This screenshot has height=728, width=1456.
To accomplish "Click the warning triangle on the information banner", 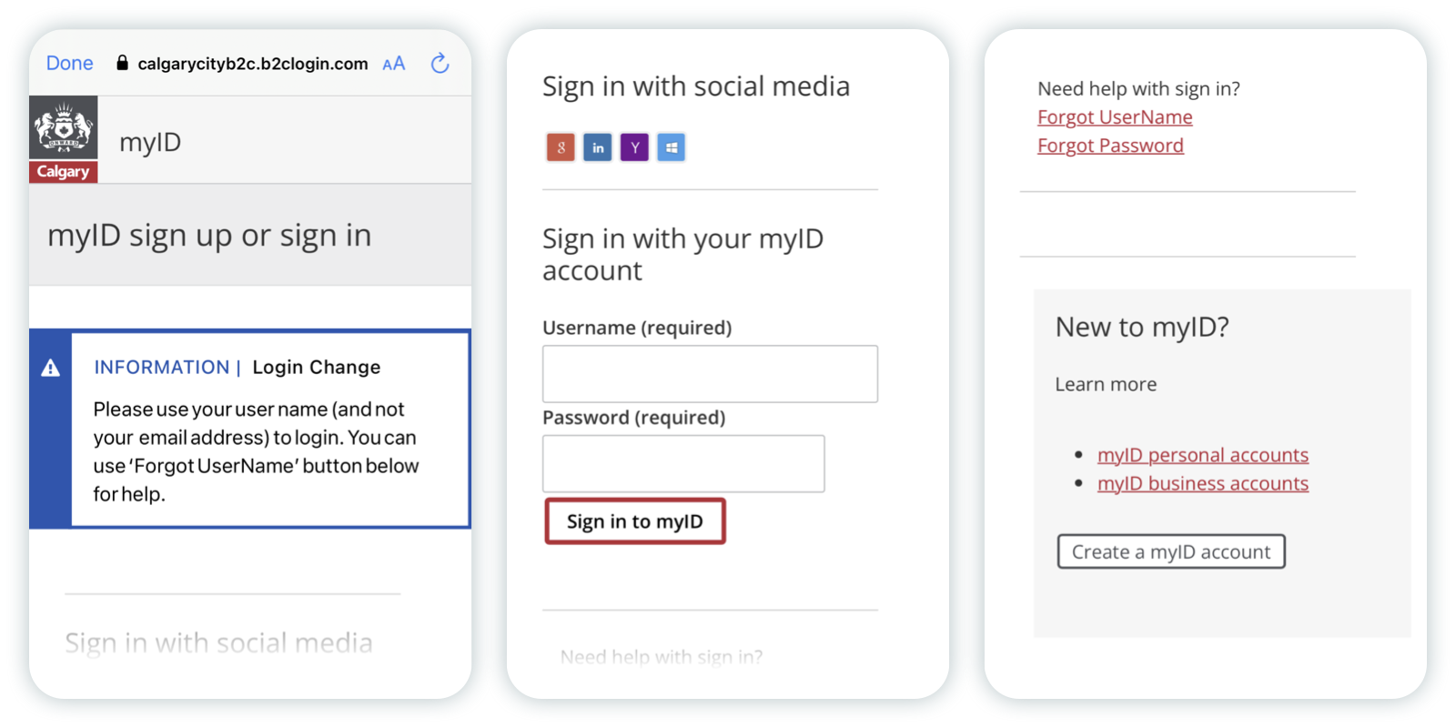I will click(50, 367).
